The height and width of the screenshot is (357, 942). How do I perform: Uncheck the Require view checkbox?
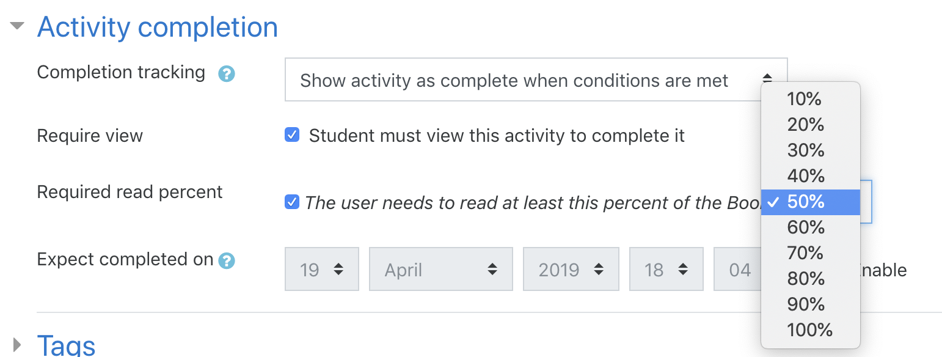click(292, 135)
